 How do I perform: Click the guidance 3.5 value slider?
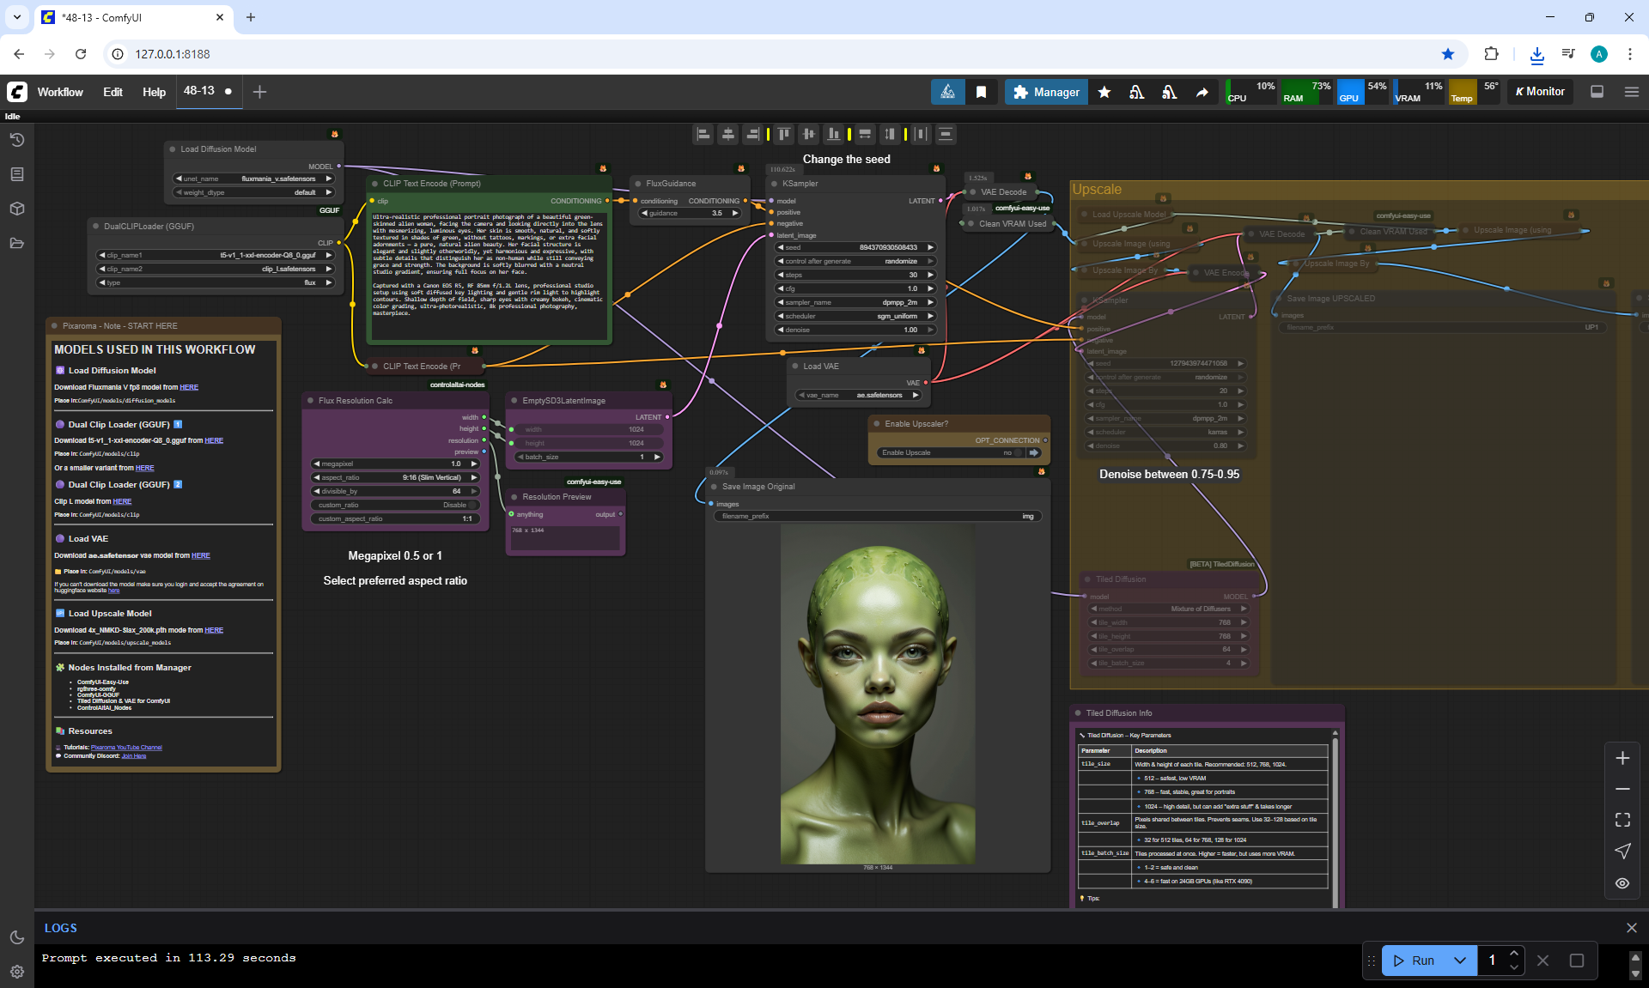pyautogui.click(x=690, y=213)
